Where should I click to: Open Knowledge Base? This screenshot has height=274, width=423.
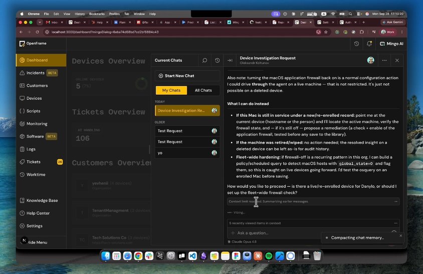pyautogui.click(x=41, y=200)
